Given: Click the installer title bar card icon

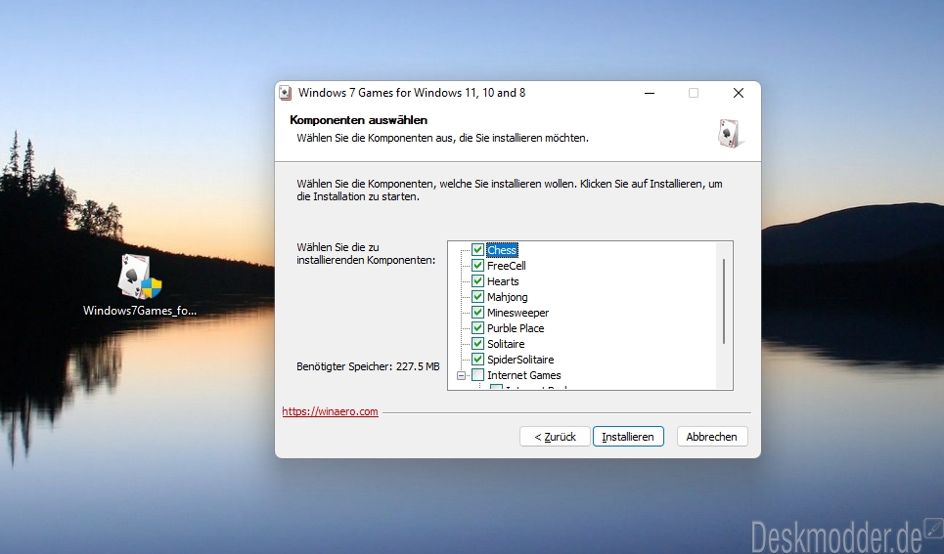Looking at the screenshot, I should (286, 93).
